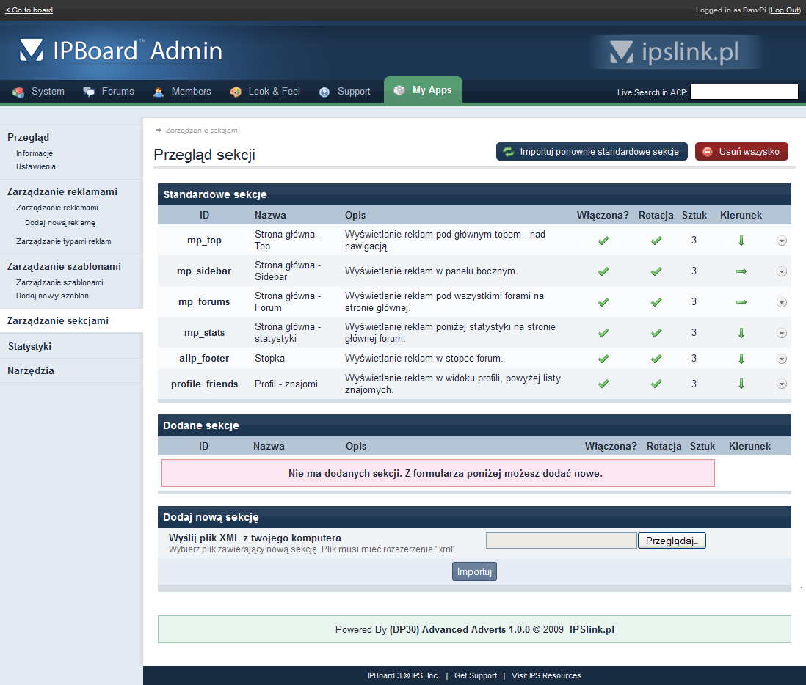
Task: Click the green direction arrow for mp_top
Action: tap(741, 241)
